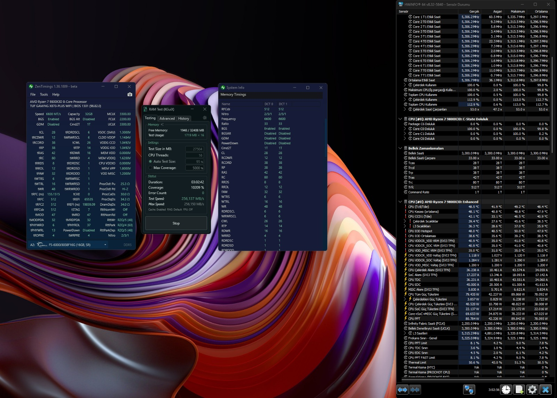557x398 pixels.
Task: Click the RAM Test (KGuiX) title icon
Action: pyautogui.click(x=146, y=109)
